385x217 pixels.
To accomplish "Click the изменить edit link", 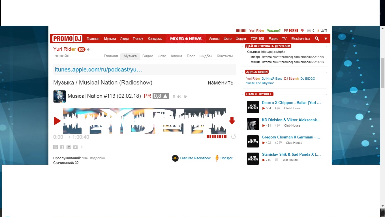I will 220,83.
